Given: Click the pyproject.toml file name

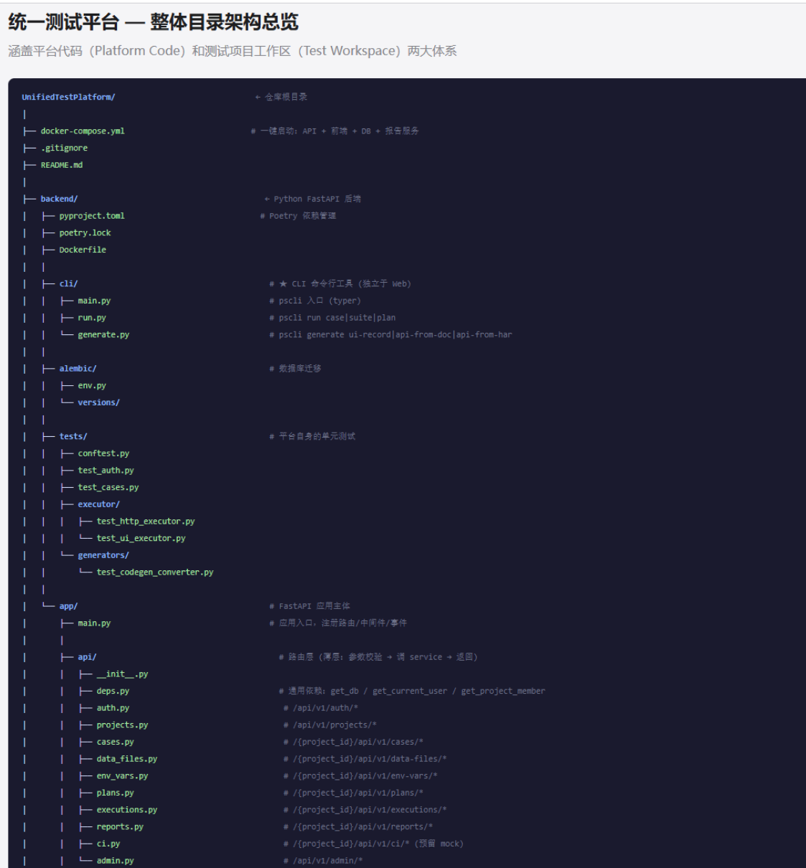Looking at the screenshot, I should click(92, 216).
